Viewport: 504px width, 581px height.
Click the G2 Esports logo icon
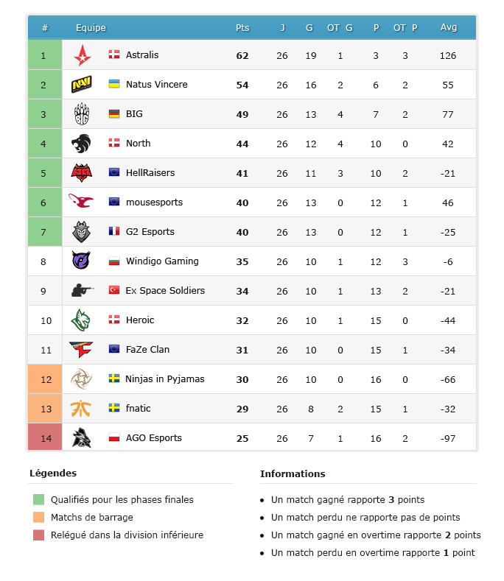[x=81, y=232]
